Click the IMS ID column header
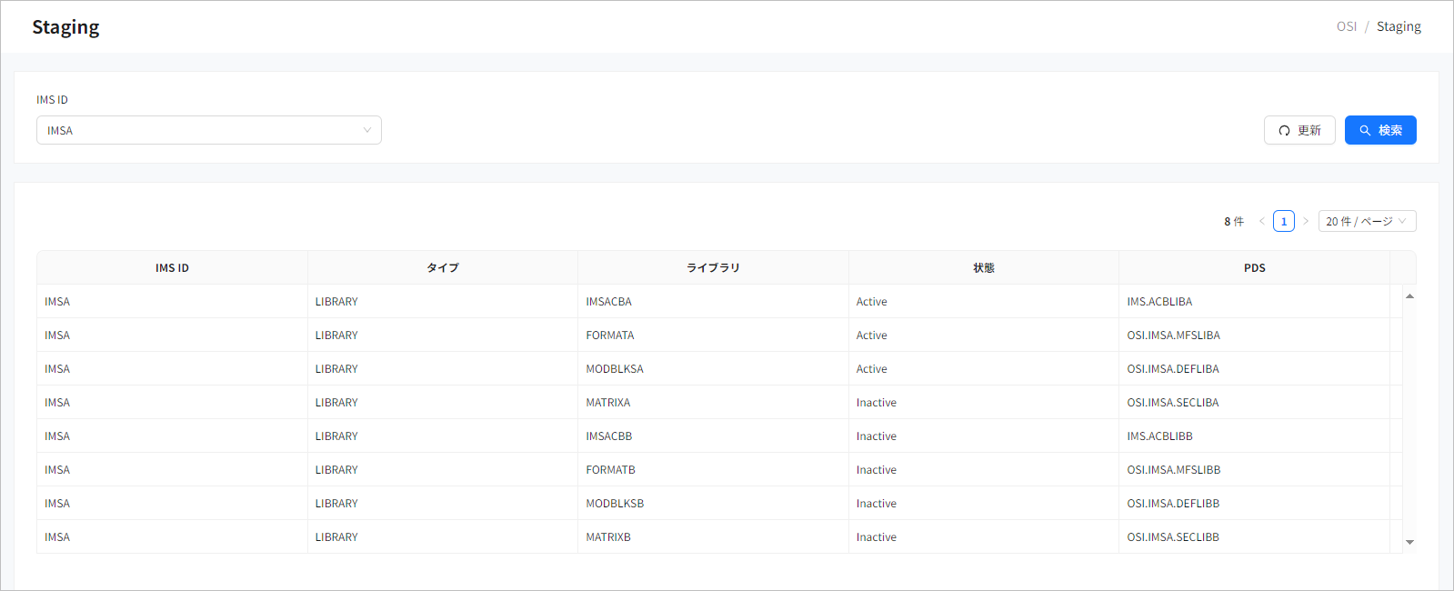This screenshot has height=591, width=1454. tap(172, 267)
